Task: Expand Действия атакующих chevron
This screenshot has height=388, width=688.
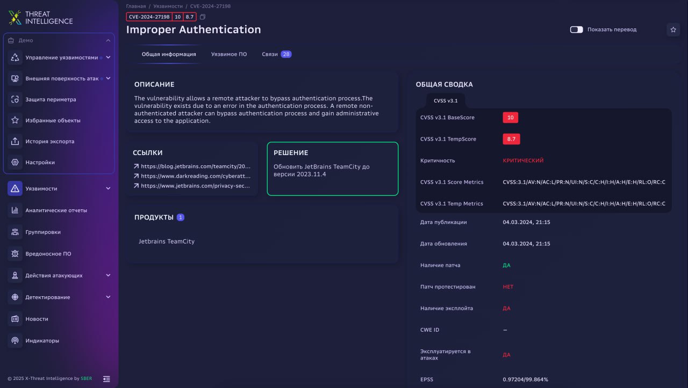Action: pyautogui.click(x=108, y=275)
